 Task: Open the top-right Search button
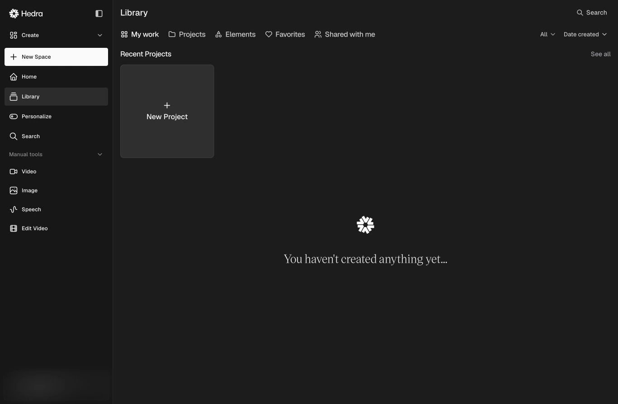(592, 13)
